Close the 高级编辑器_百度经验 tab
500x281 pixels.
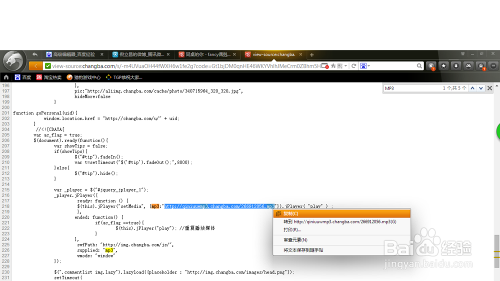pyautogui.click(x=101, y=54)
